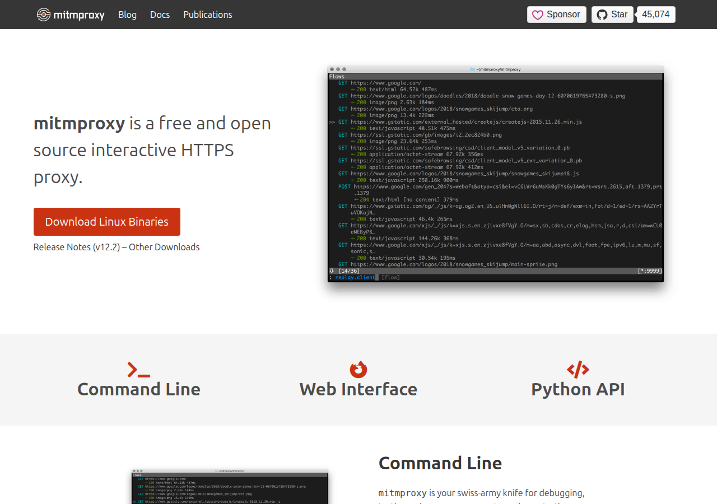Open the Blog page from the navbar

point(127,15)
